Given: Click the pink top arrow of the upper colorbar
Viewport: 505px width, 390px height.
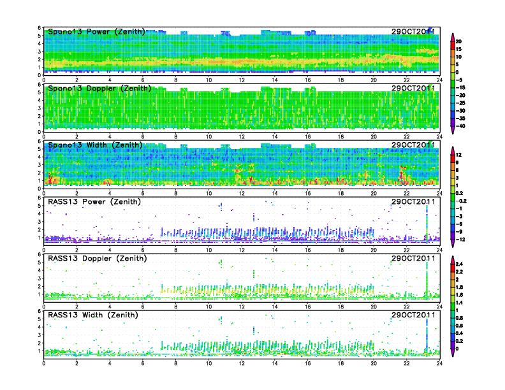Looking at the screenshot, I should coord(453,37).
